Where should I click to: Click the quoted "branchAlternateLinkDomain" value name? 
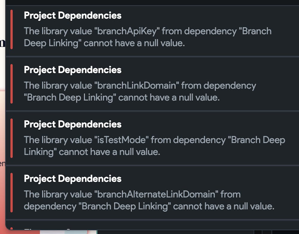(156, 194)
